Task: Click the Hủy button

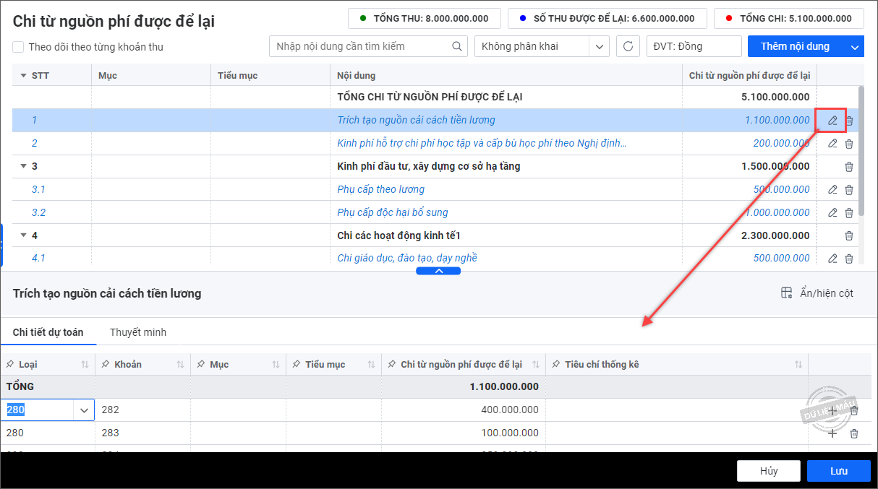Action: pyautogui.click(x=768, y=471)
